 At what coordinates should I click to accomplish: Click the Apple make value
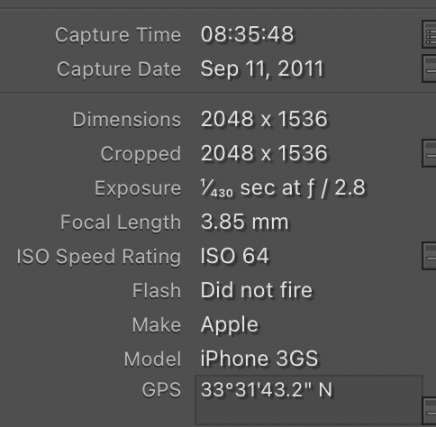pyautogui.click(x=230, y=325)
